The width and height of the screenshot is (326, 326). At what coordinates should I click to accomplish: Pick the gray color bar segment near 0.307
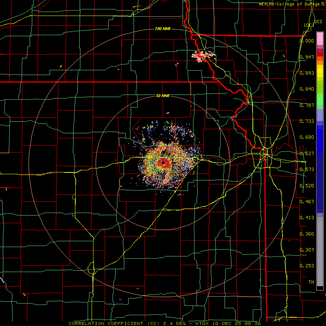click(x=320, y=252)
